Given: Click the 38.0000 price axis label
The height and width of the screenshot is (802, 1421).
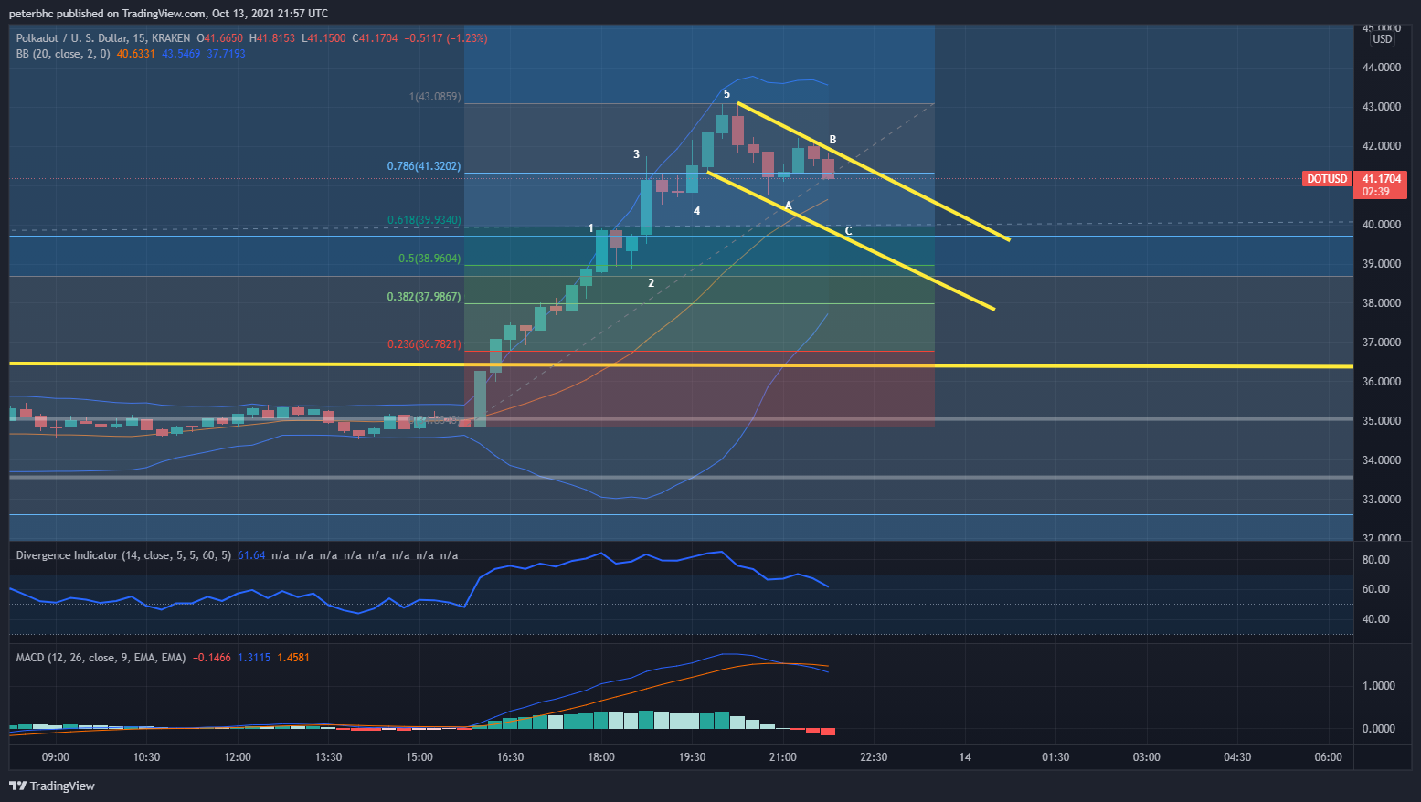Looking at the screenshot, I should coord(1381,303).
